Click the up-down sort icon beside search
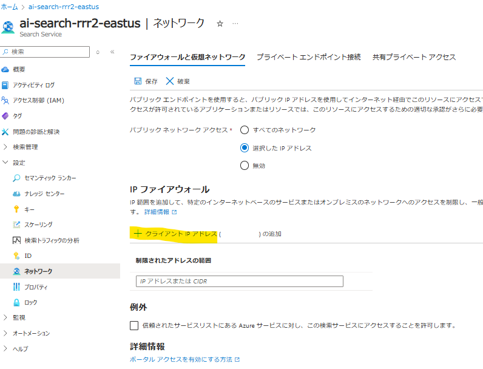483x369 pixels. [x=98, y=52]
